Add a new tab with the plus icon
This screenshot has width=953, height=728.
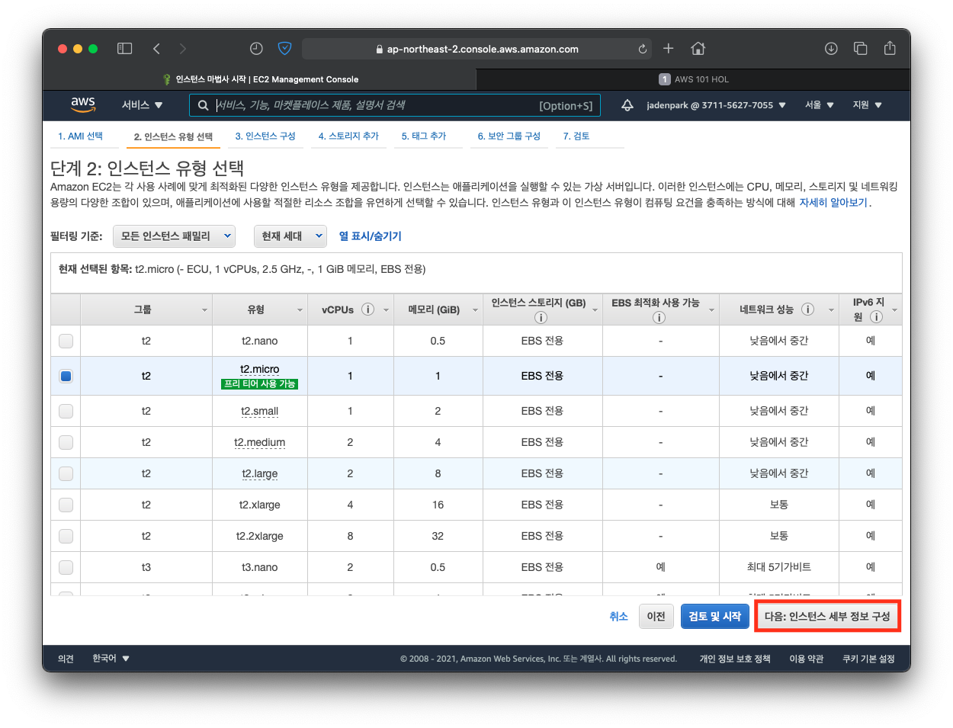point(669,49)
